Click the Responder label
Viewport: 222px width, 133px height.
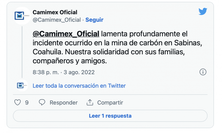click(x=63, y=102)
